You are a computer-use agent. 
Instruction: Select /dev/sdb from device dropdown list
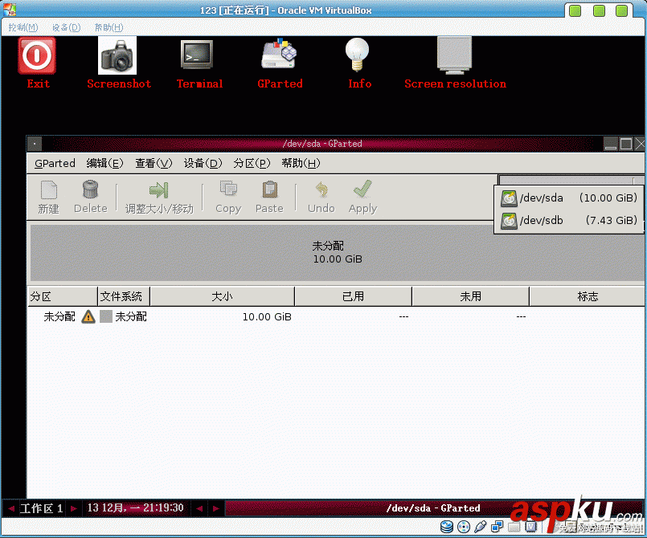tap(569, 221)
